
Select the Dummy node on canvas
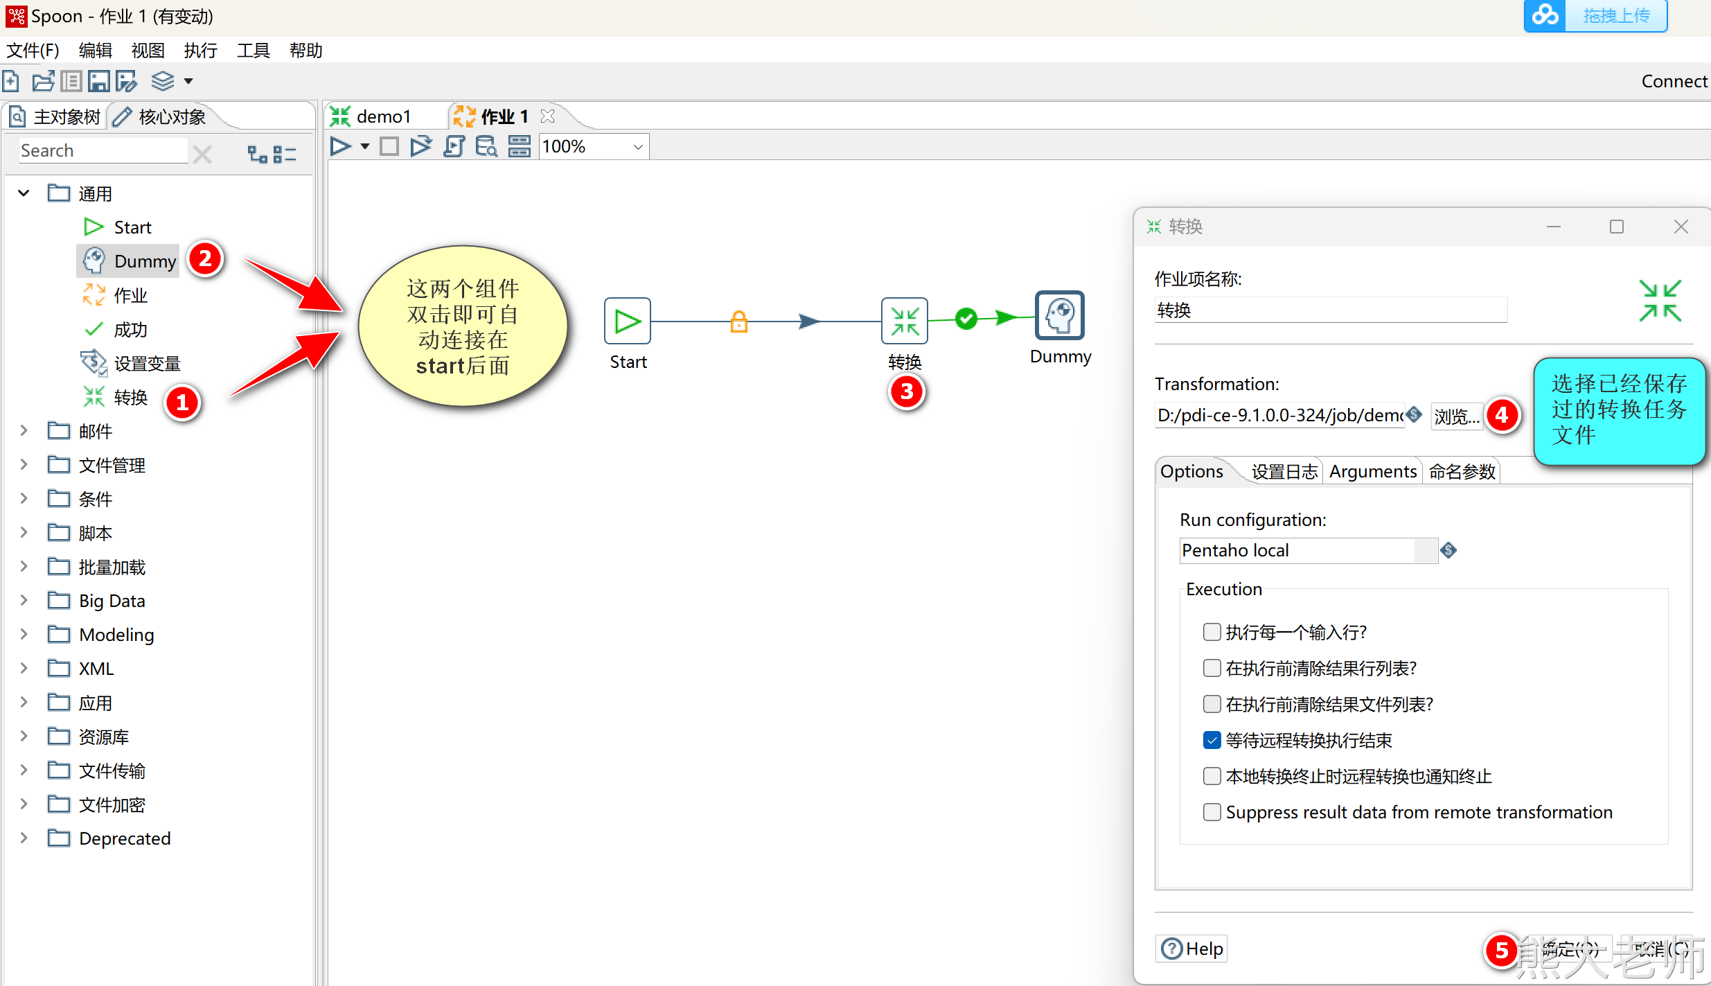tap(1059, 315)
